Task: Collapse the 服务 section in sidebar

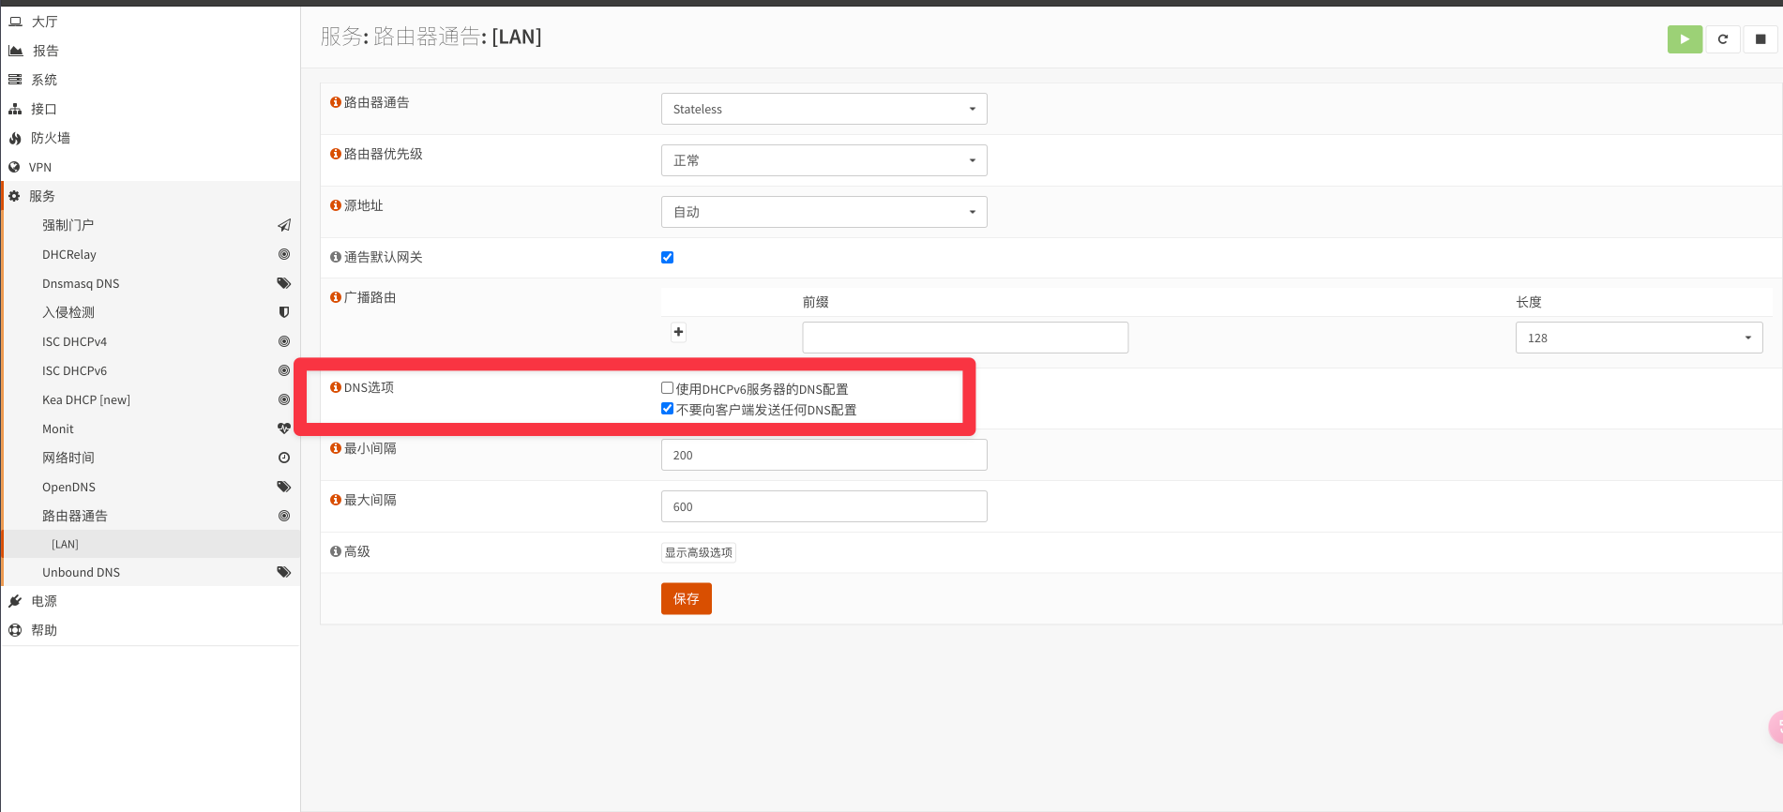Action: pyautogui.click(x=150, y=196)
